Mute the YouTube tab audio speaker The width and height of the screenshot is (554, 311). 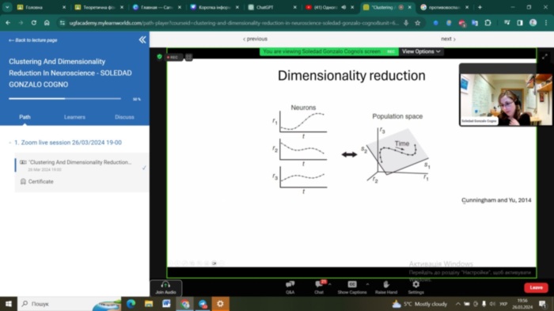pyautogui.click(x=343, y=7)
